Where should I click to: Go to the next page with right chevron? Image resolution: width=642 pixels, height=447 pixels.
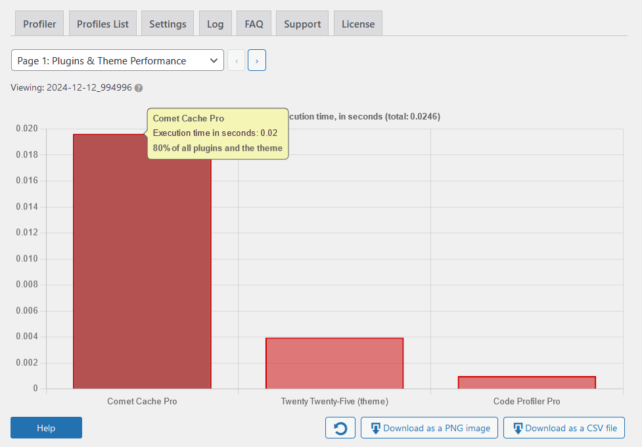257,60
